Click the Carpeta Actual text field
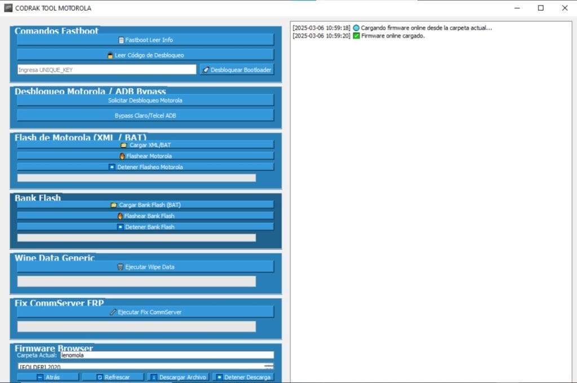This screenshot has width=577, height=383. [167, 355]
